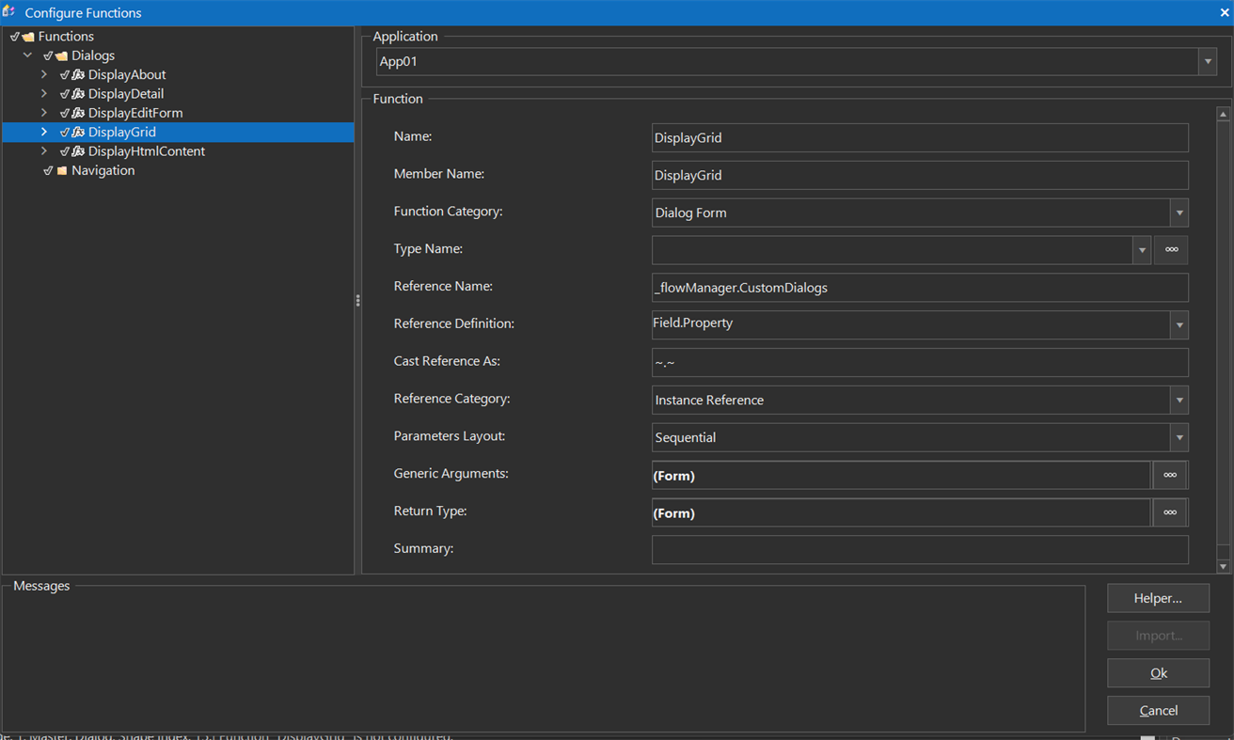Open the Application dropdown showing App01

1208,62
